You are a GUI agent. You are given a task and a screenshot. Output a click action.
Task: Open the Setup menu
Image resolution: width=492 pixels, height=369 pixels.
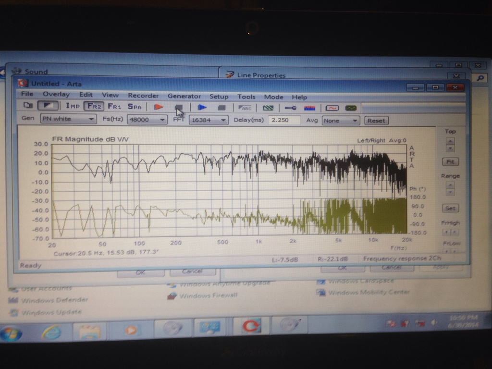click(x=219, y=97)
